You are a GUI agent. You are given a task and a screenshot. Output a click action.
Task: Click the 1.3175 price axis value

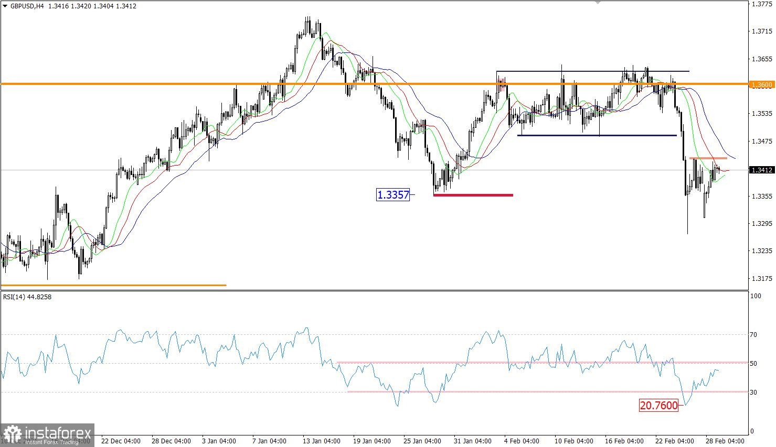pyautogui.click(x=762, y=278)
